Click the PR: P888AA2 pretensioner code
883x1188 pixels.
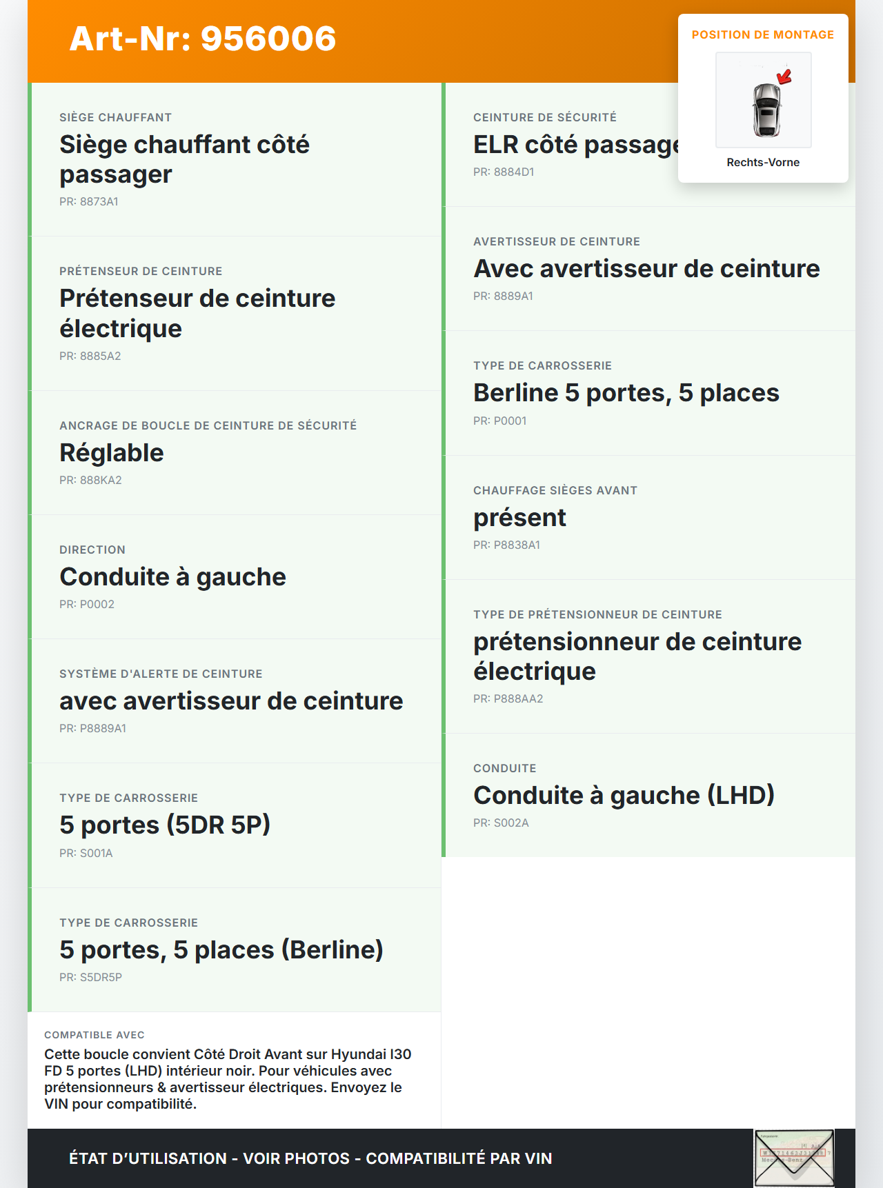pos(508,698)
